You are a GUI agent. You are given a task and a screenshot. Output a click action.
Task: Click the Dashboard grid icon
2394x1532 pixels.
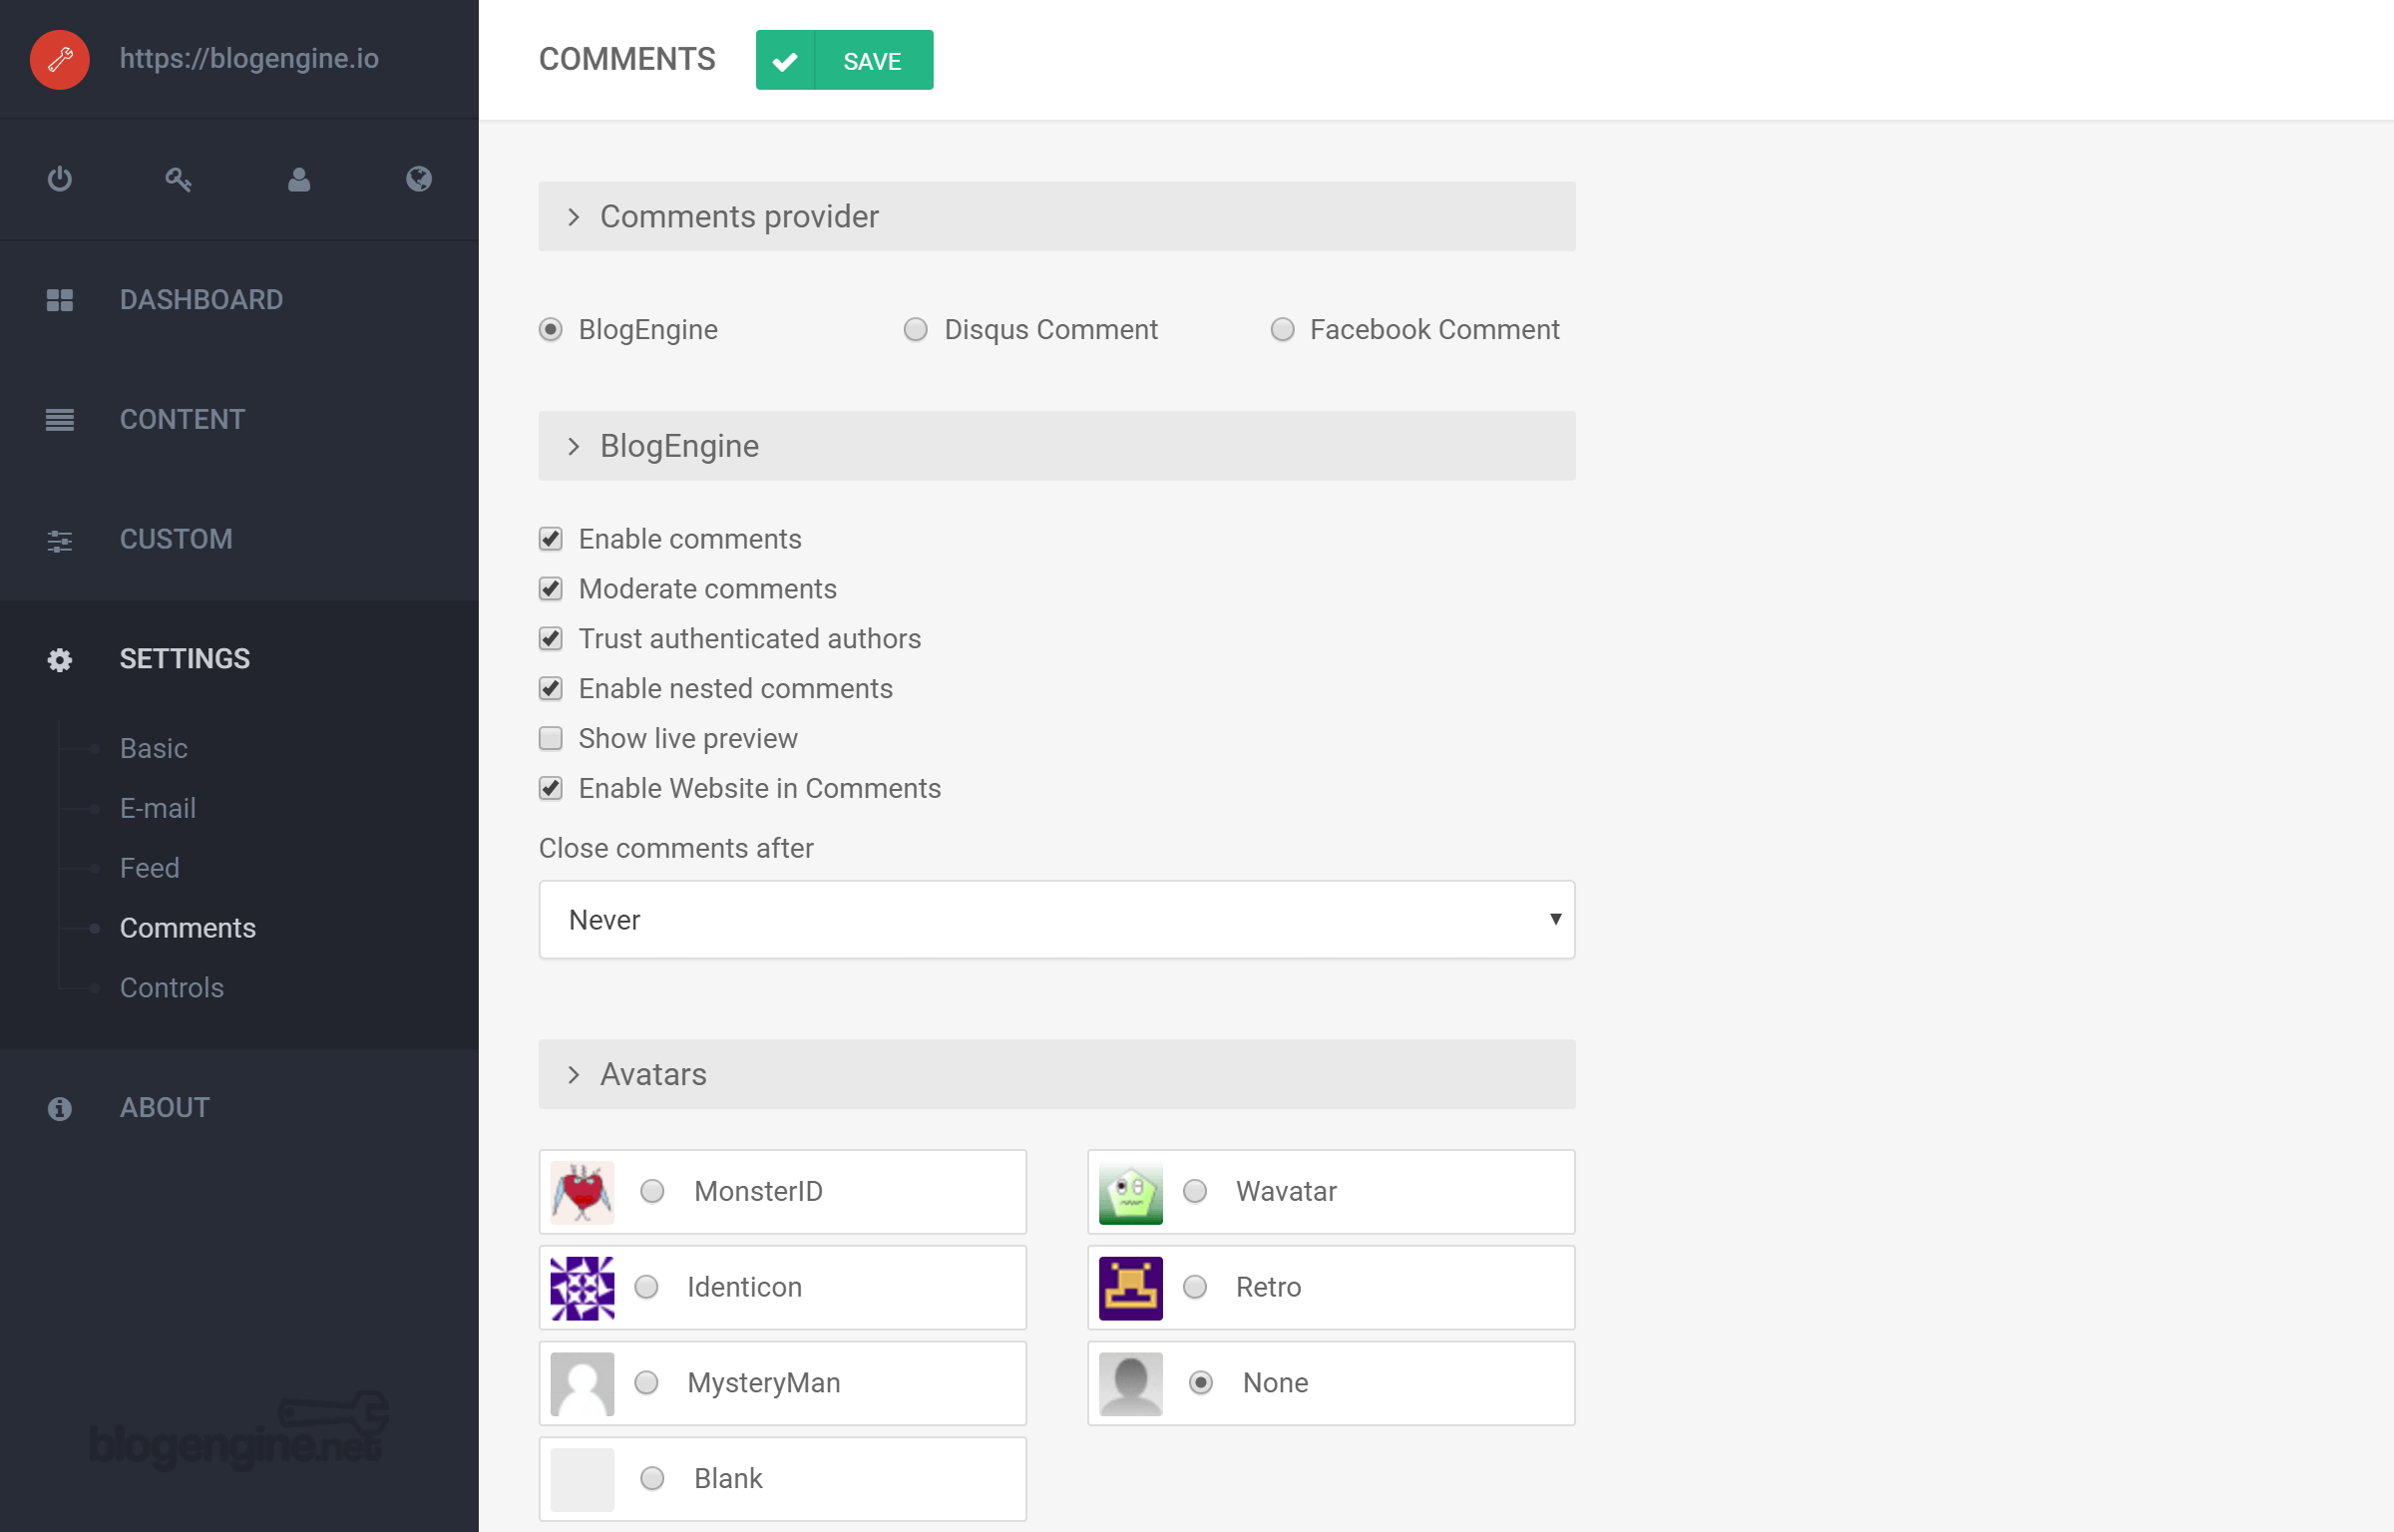coord(60,300)
